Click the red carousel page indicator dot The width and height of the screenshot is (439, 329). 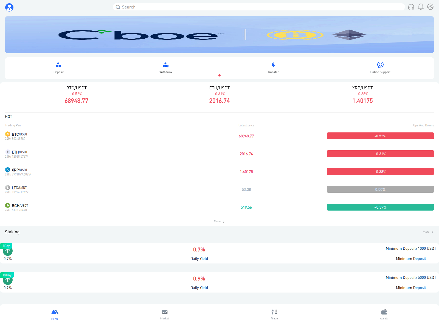tap(219, 75)
